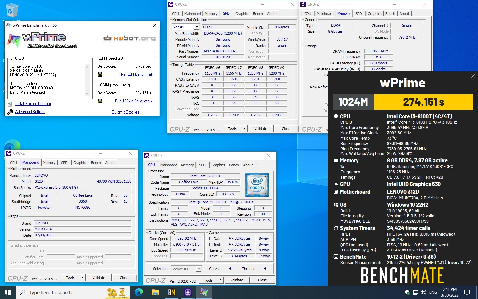
Task: Click the taskbar search box
Action: [74, 292]
